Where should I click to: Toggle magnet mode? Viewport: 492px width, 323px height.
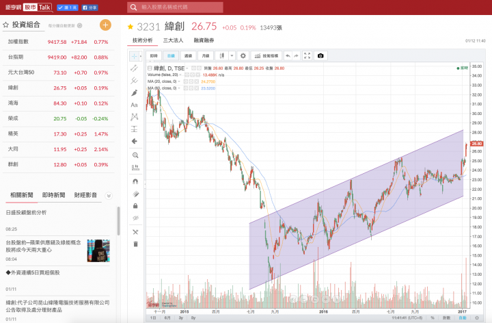pyautogui.click(x=135, y=181)
